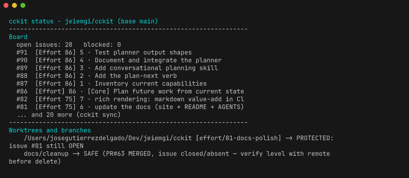Viewport: 409px width, 178px height.
Task: Click the '... and 20 more' line
Action: tap(68, 115)
